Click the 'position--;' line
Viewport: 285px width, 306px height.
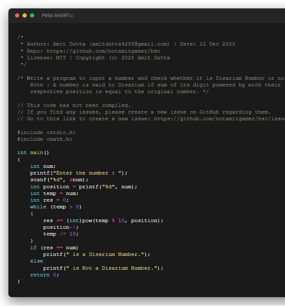coord(61,228)
